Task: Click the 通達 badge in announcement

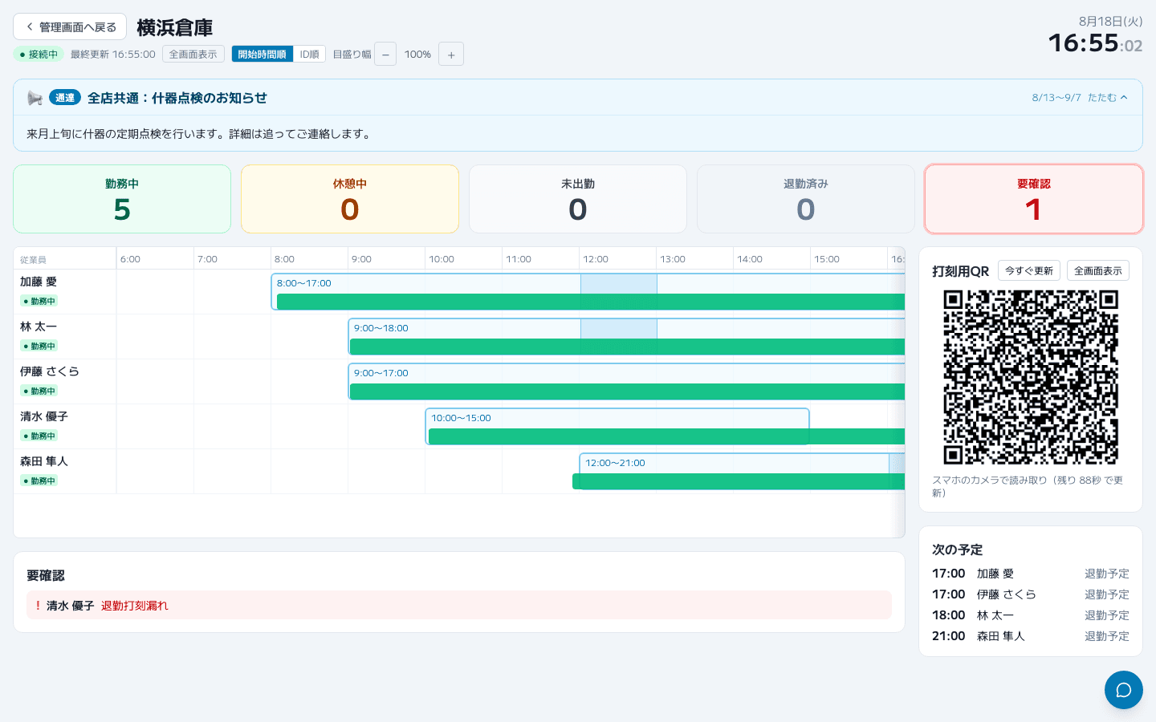Action: pyautogui.click(x=65, y=98)
